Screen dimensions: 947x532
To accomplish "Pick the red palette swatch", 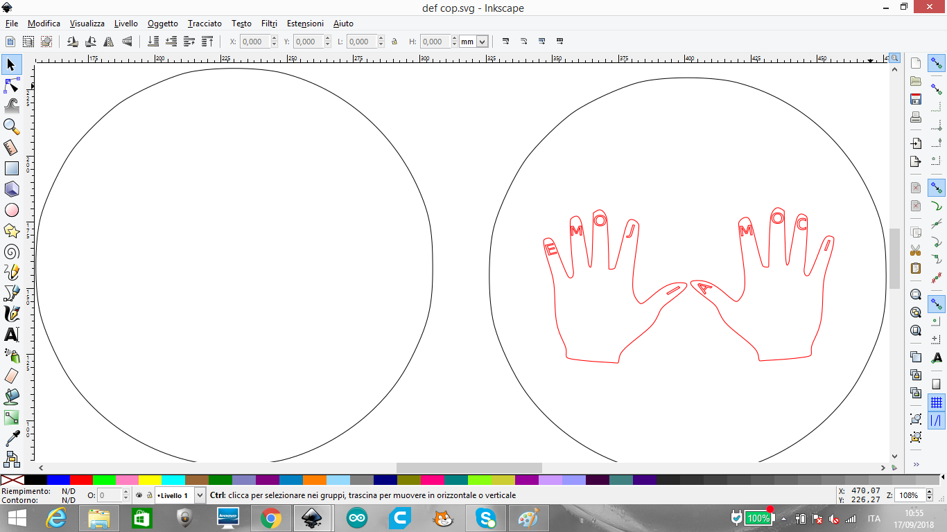I will (x=81, y=479).
